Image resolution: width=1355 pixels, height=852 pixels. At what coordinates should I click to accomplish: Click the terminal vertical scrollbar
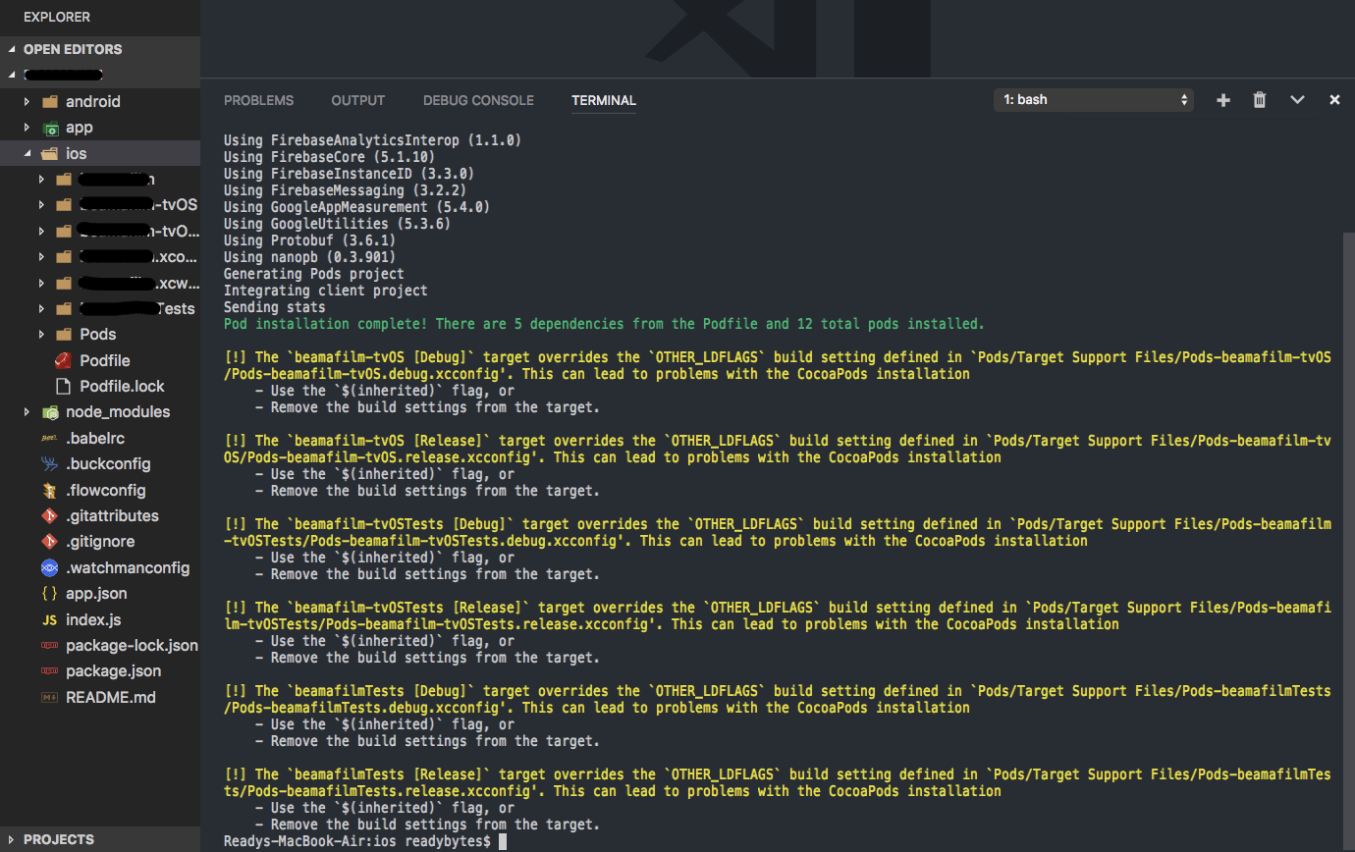point(1347,491)
